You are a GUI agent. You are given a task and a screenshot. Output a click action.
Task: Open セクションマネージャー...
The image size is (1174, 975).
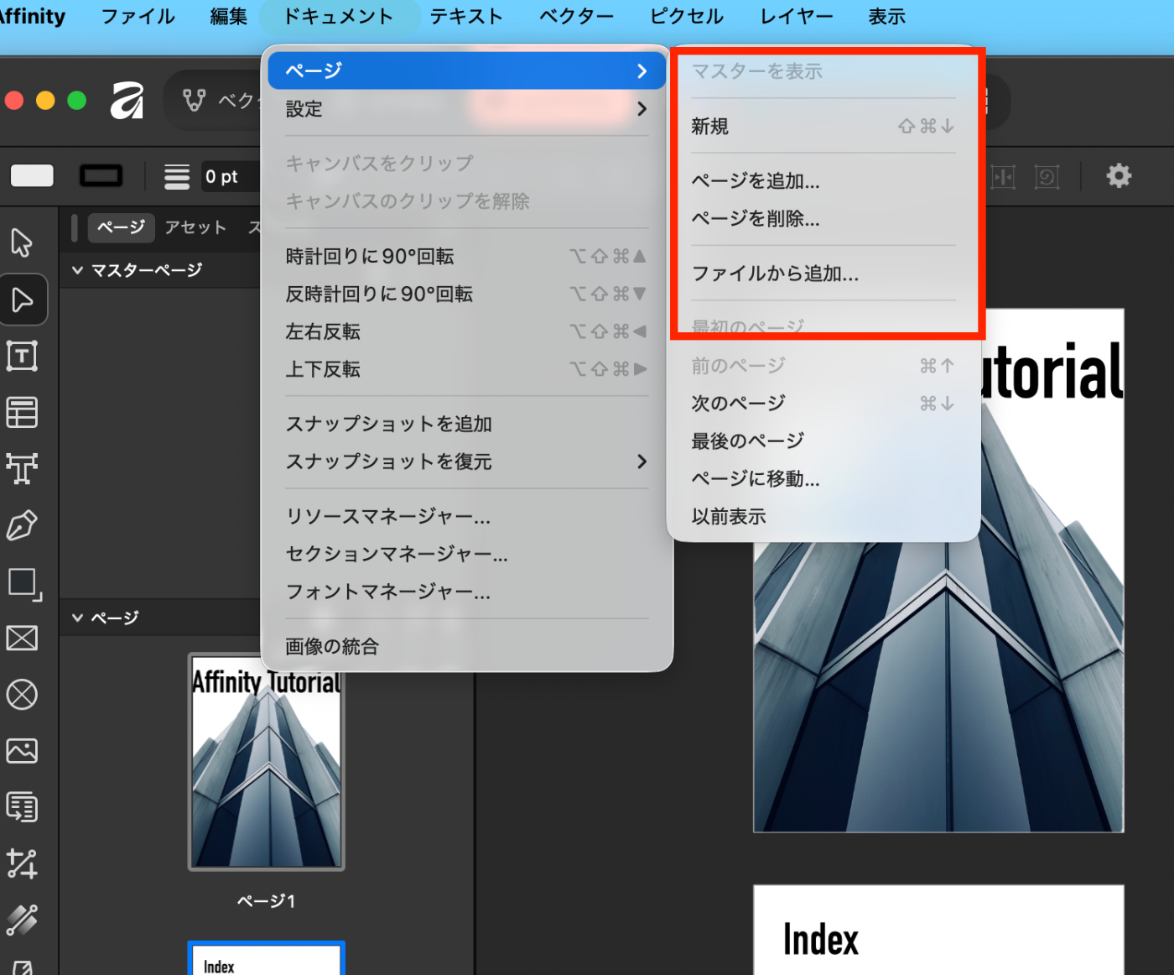click(466, 554)
